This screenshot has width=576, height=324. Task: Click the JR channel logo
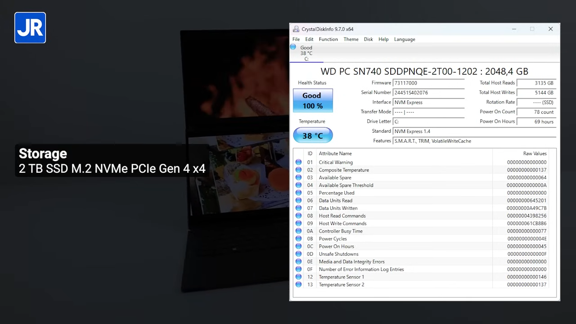pos(30,28)
